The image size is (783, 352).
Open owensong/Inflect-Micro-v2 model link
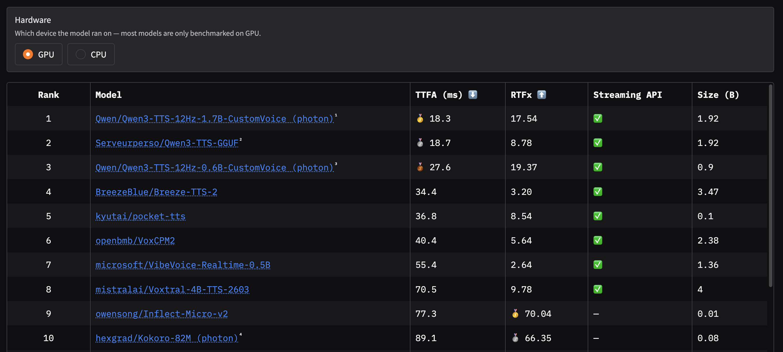(x=162, y=313)
